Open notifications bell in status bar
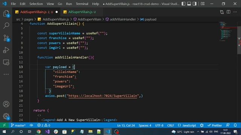The width and height of the screenshot is (241, 135). click(x=235, y=125)
